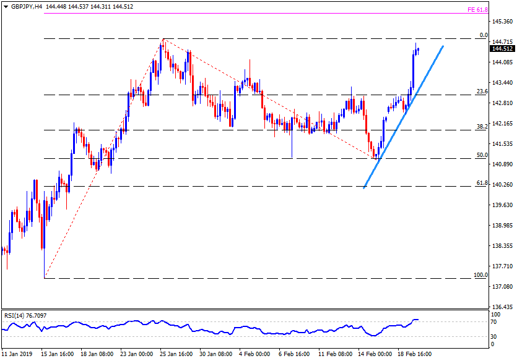Viewport: 517px width, 361px height.
Task: Click the 18 Feb 16:00 time label
Action: (x=414, y=354)
